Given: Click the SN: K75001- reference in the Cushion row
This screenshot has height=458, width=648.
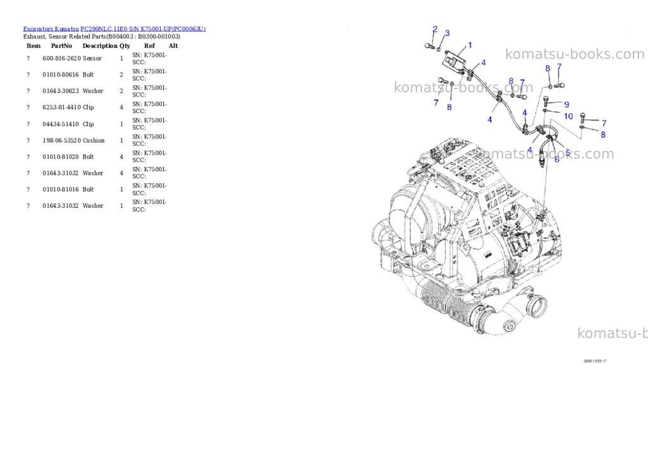Looking at the screenshot, I should (149, 136).
